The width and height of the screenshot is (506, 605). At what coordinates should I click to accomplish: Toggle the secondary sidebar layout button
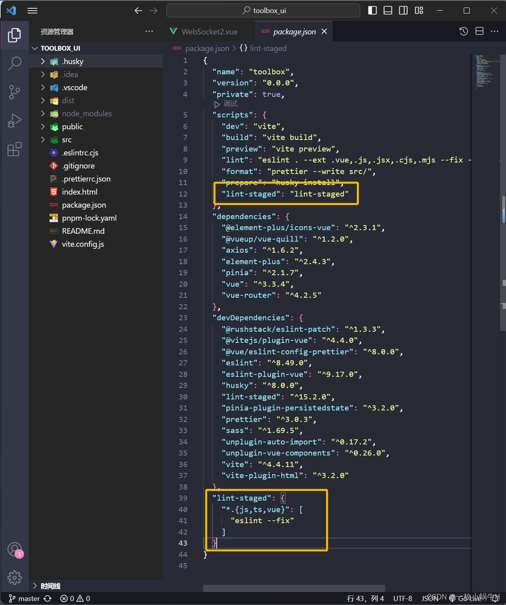click(x=403, y=10)
